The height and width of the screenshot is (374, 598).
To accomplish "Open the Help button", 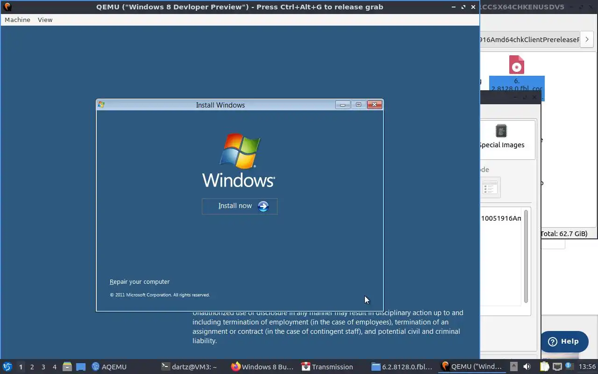I will (x=564, y=341).
